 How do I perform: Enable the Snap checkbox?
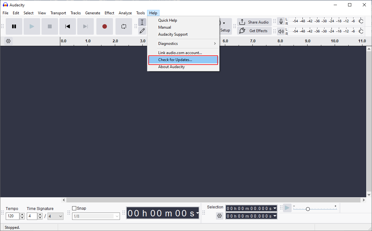click(75, 208)
